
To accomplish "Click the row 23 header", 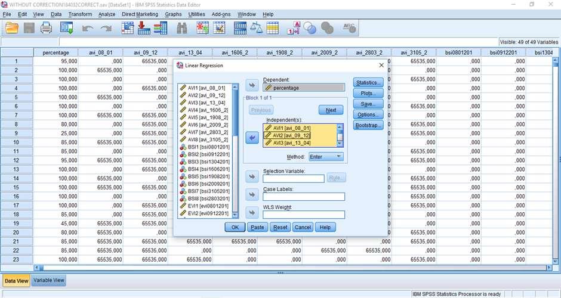I will click(17, 259).
